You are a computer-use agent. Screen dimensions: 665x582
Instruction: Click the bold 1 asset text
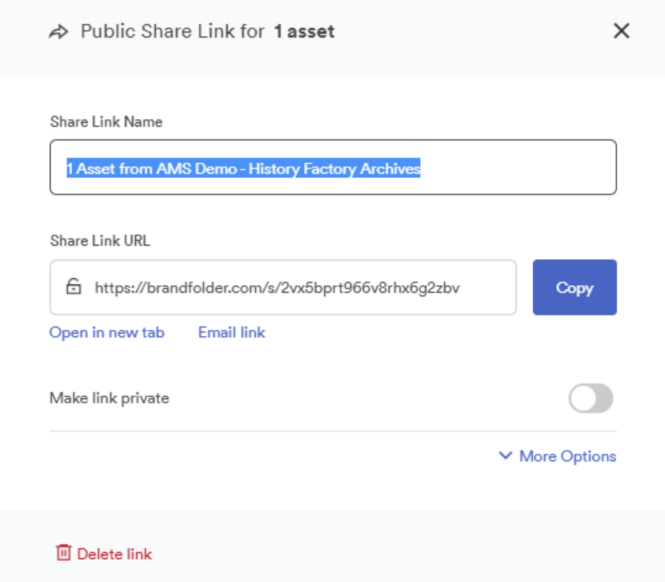(305, 31)
